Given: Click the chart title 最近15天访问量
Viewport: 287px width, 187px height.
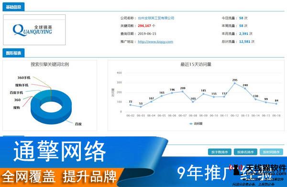Looking at the screenshot, I should coord(196,65).
